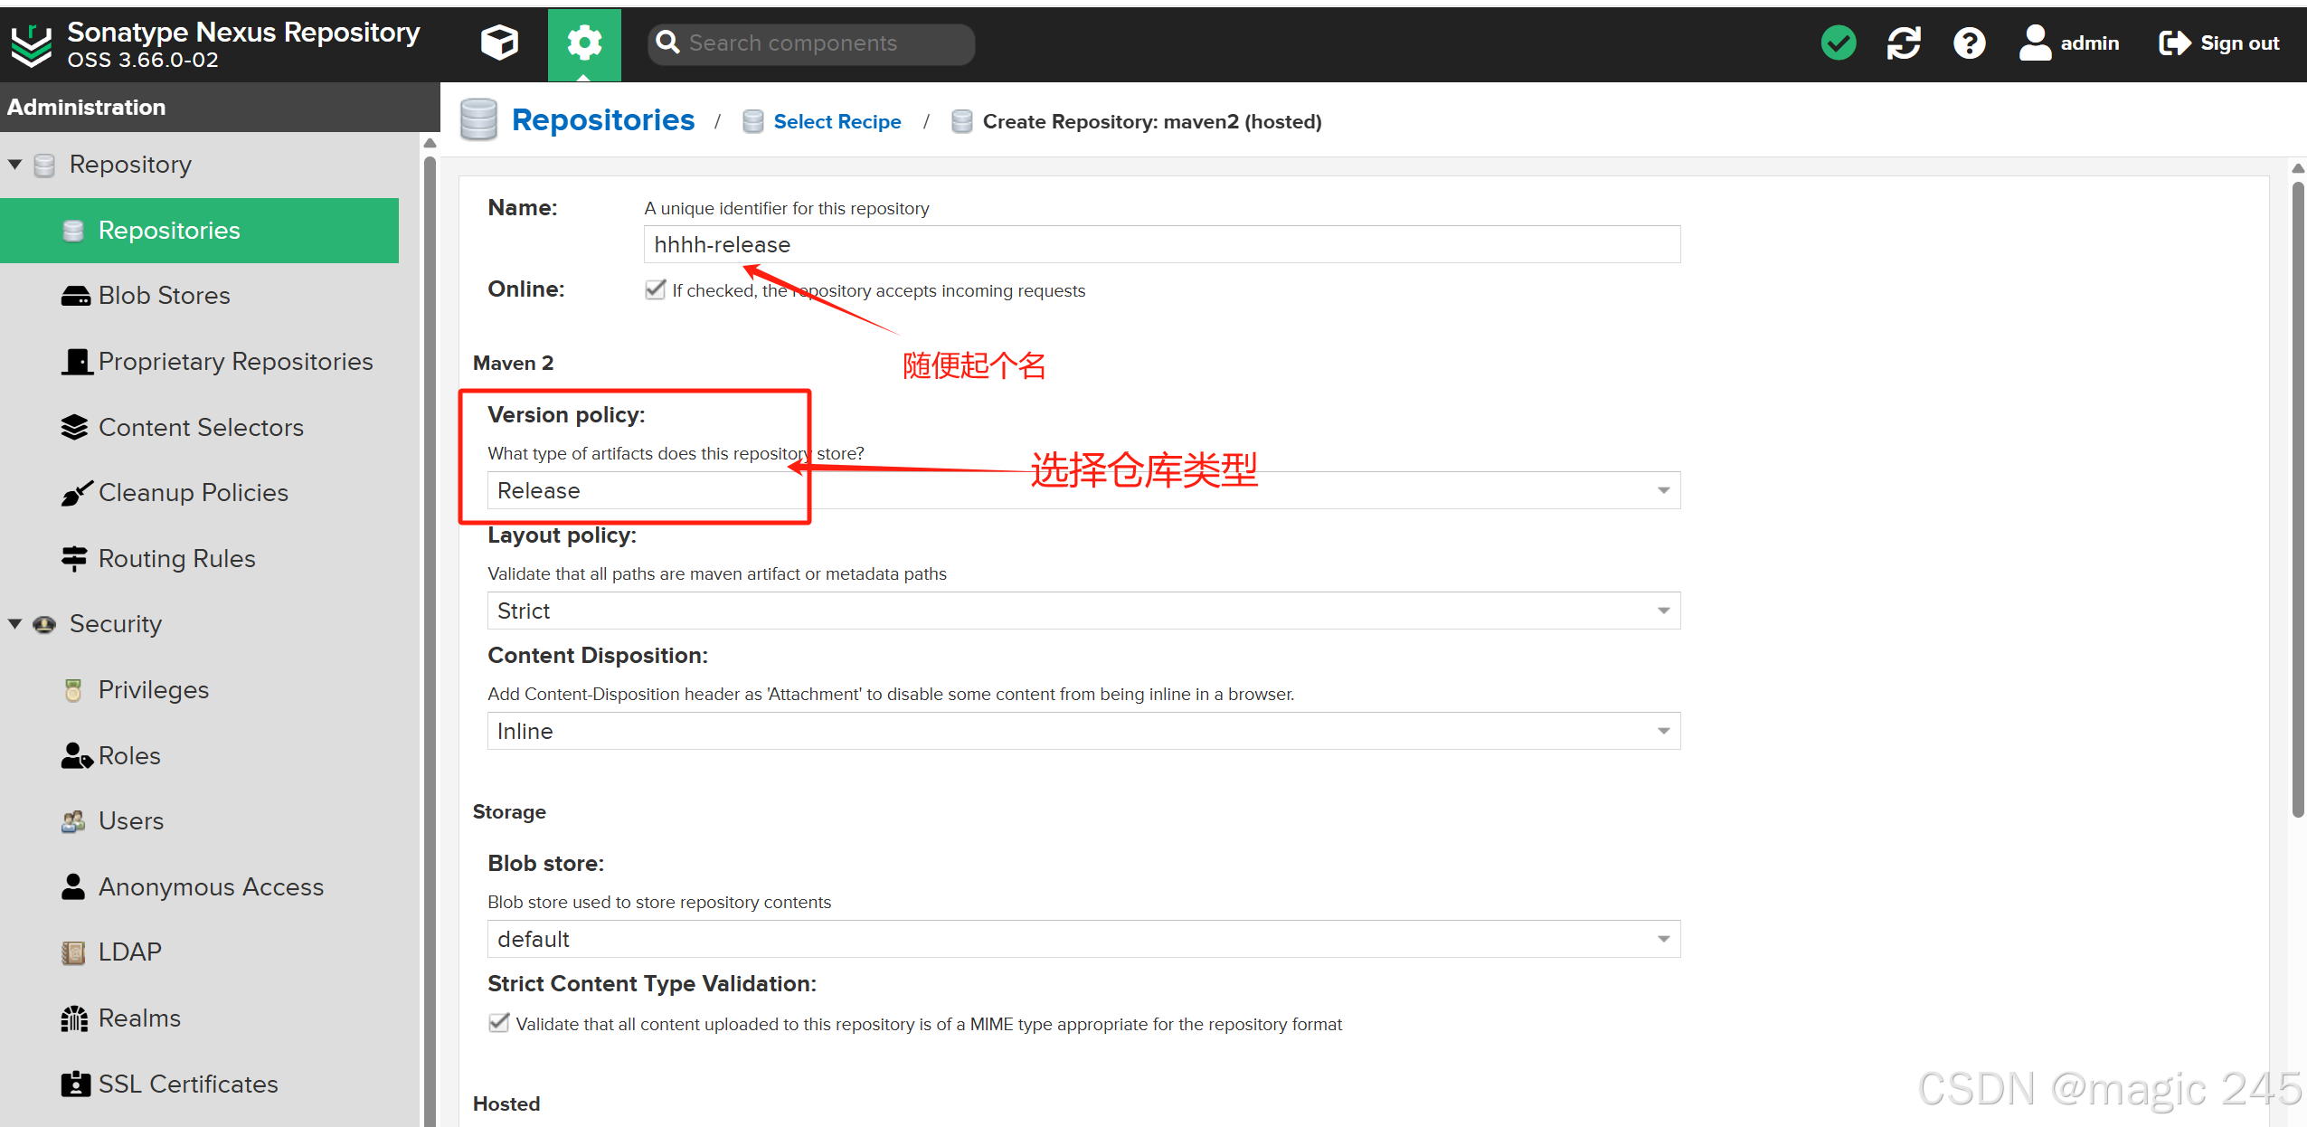Open the Content Disposition Inline dropdown
Viewport: 2307px width, 1127px height.
point(1662,731)
